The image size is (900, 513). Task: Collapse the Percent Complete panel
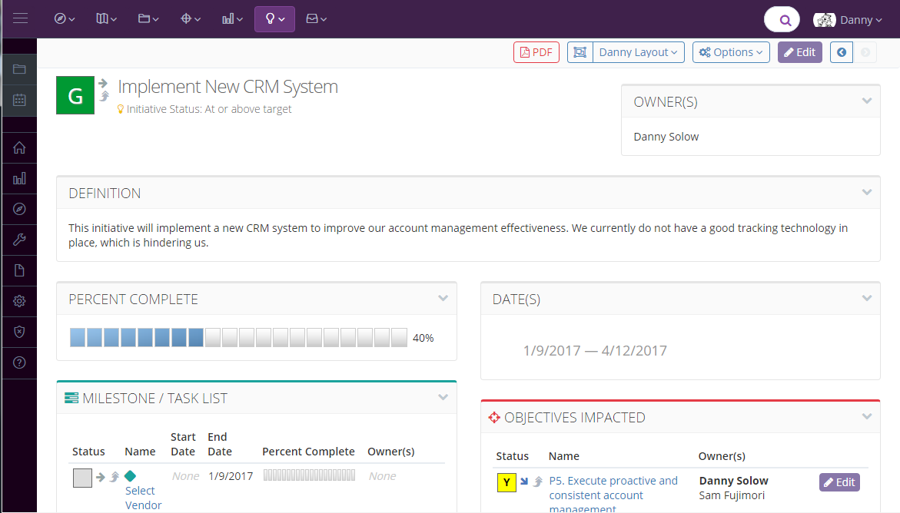click(443, 299)
